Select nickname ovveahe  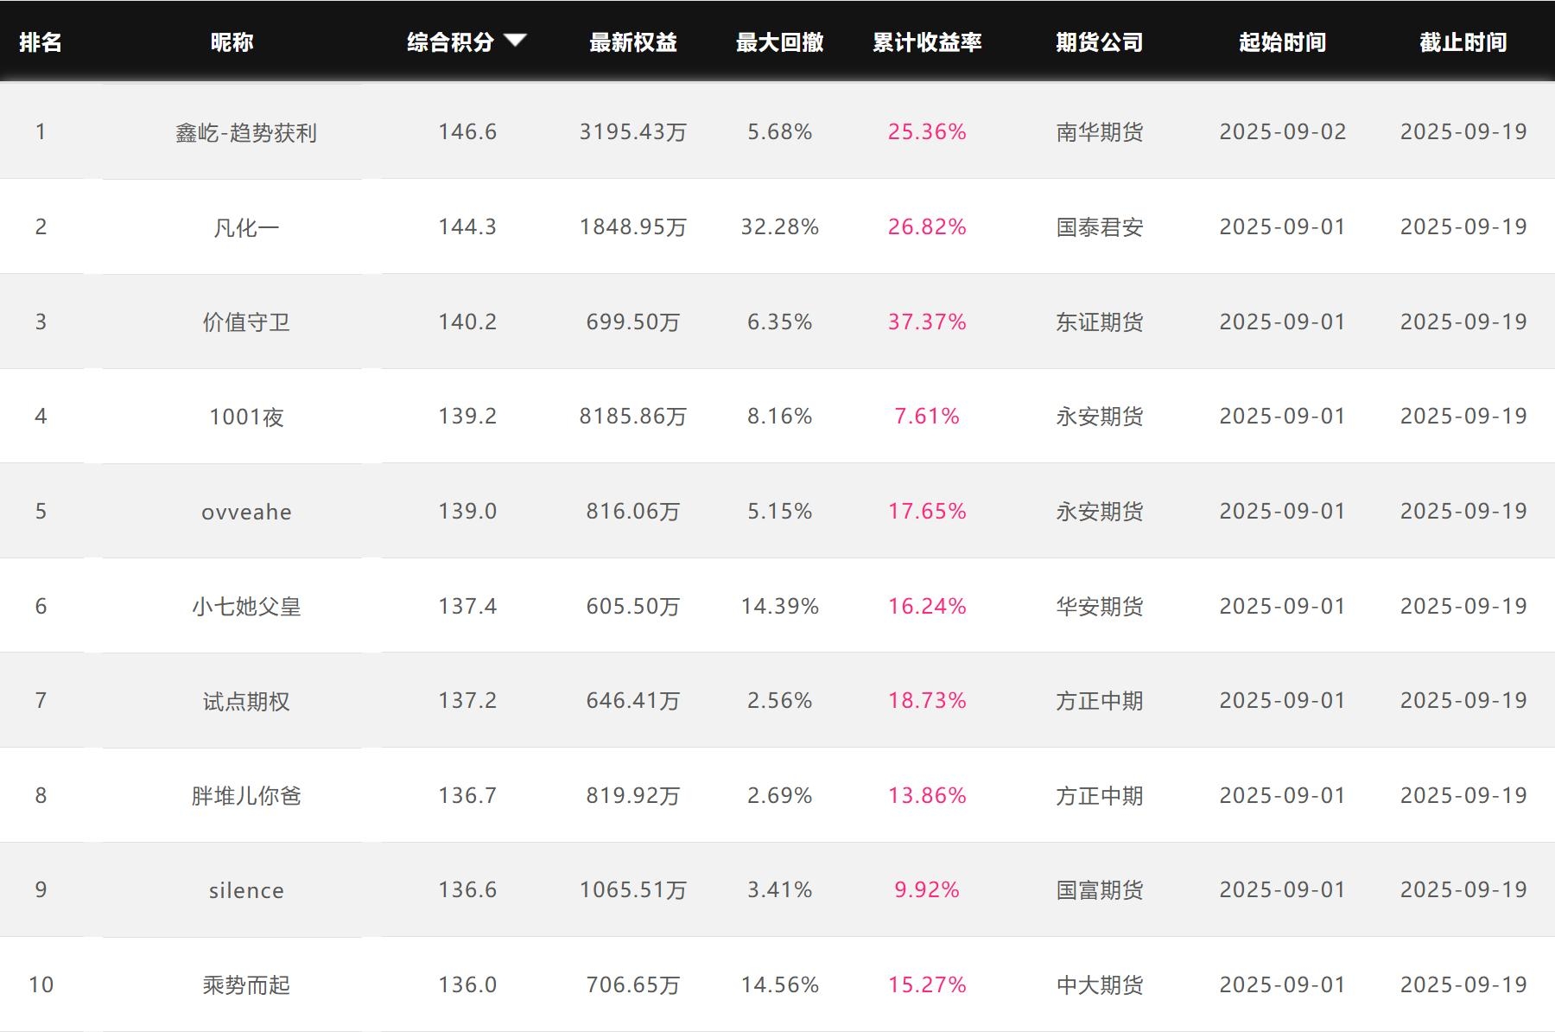(x=246, y=512)
